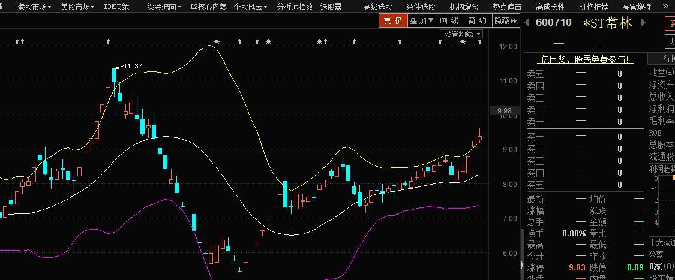675x280 pixels.
Task: Toggle 简约 simplified view
Action: pos(478,20)
